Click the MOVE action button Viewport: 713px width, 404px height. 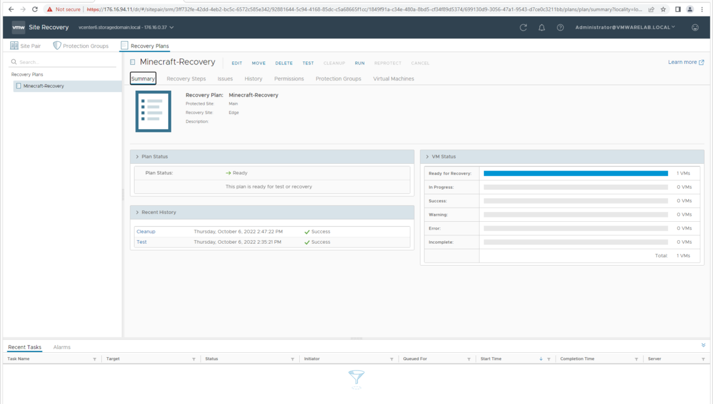tap(259, 63)
